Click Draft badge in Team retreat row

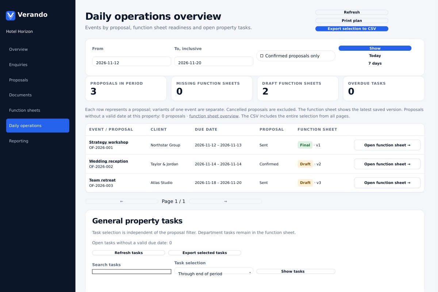coord(305,182)
